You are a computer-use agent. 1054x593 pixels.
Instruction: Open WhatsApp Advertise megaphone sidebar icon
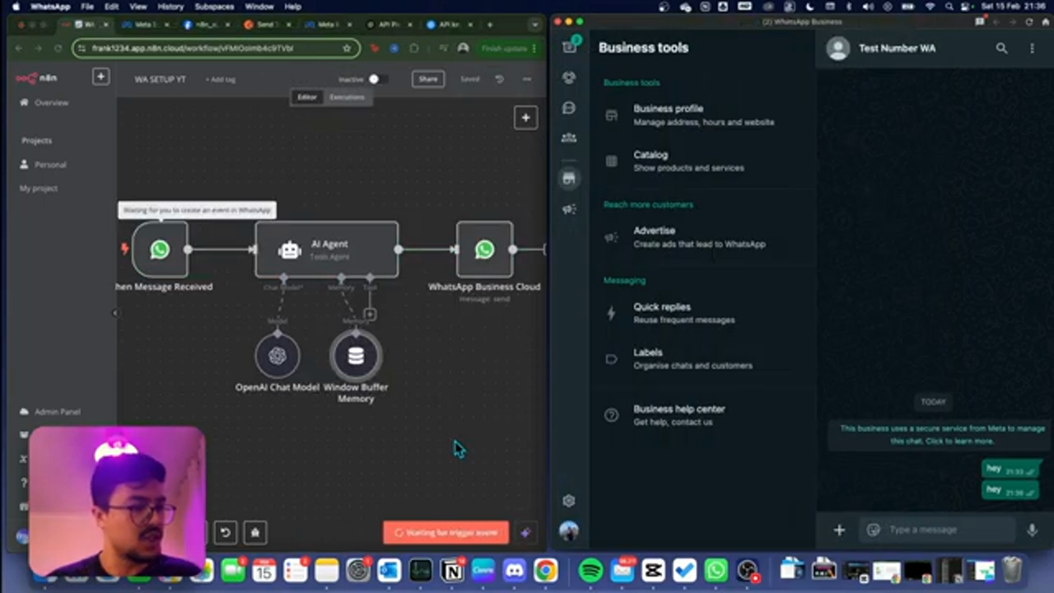pyautogui.click(x=569, y=210)
